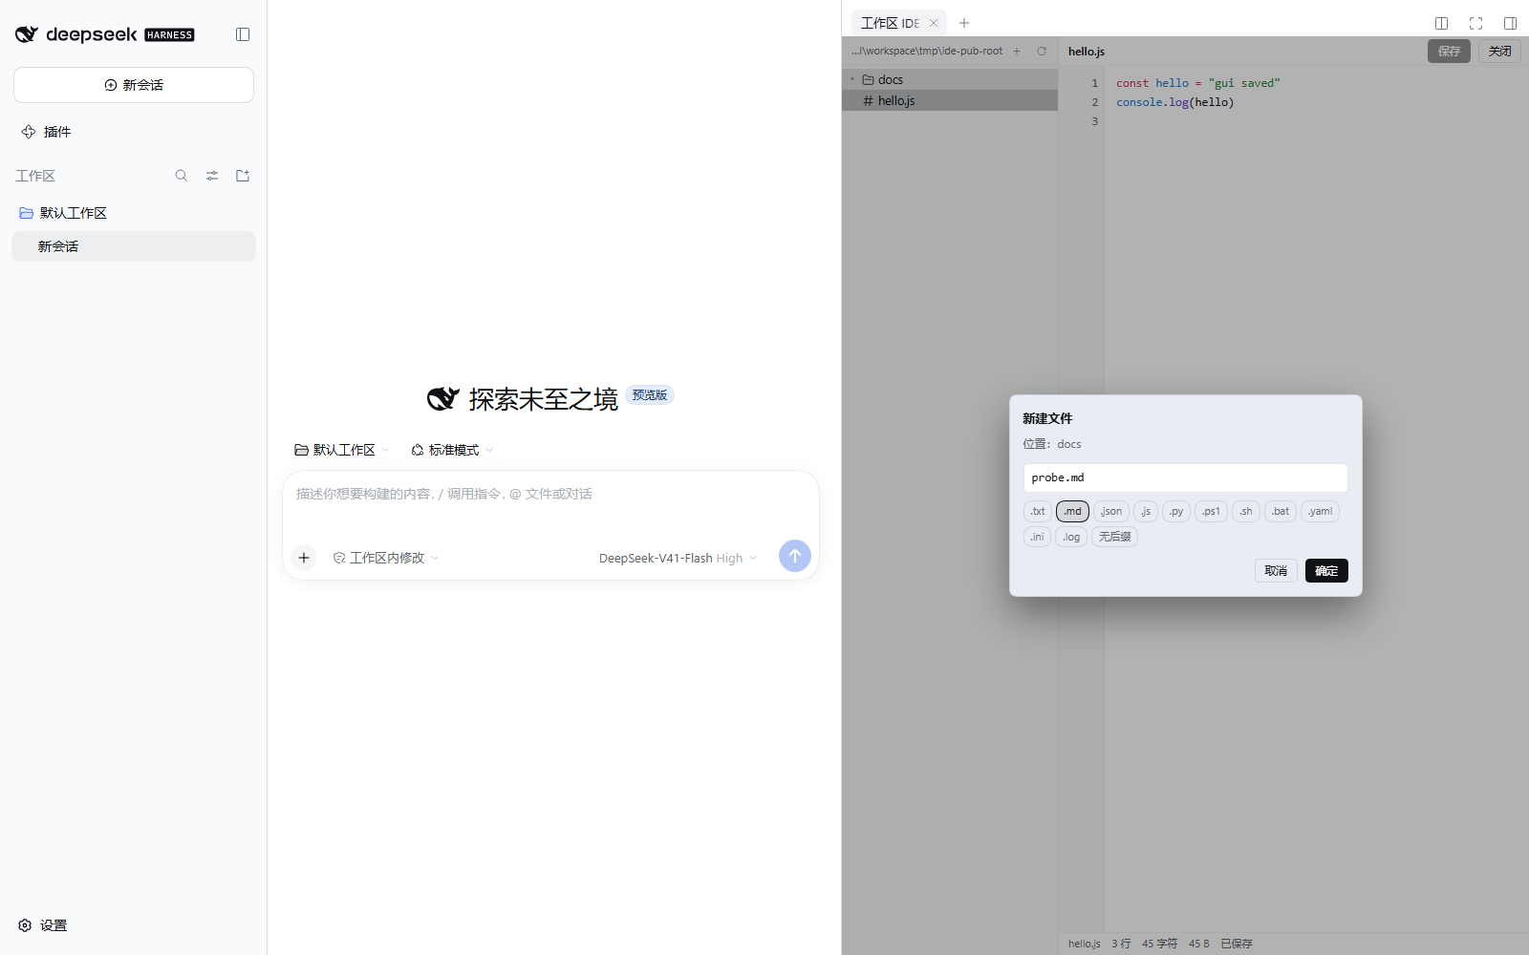Add attachment with plus button in chat box
The width and height of the screenshot is (1529, 955).
(x=304, y=558)
